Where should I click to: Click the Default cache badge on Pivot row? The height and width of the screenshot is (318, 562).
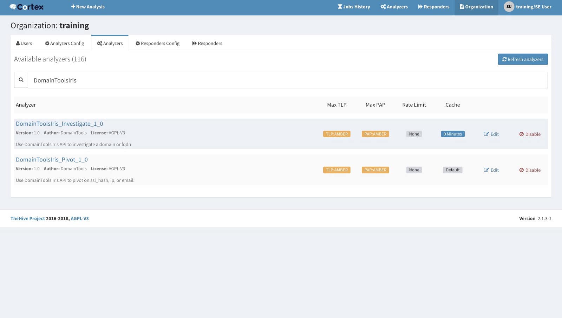click(x=452, y=170)
